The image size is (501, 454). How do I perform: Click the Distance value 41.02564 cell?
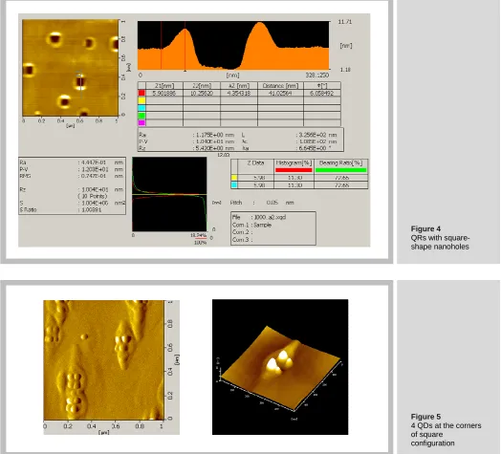pos(280,94)
